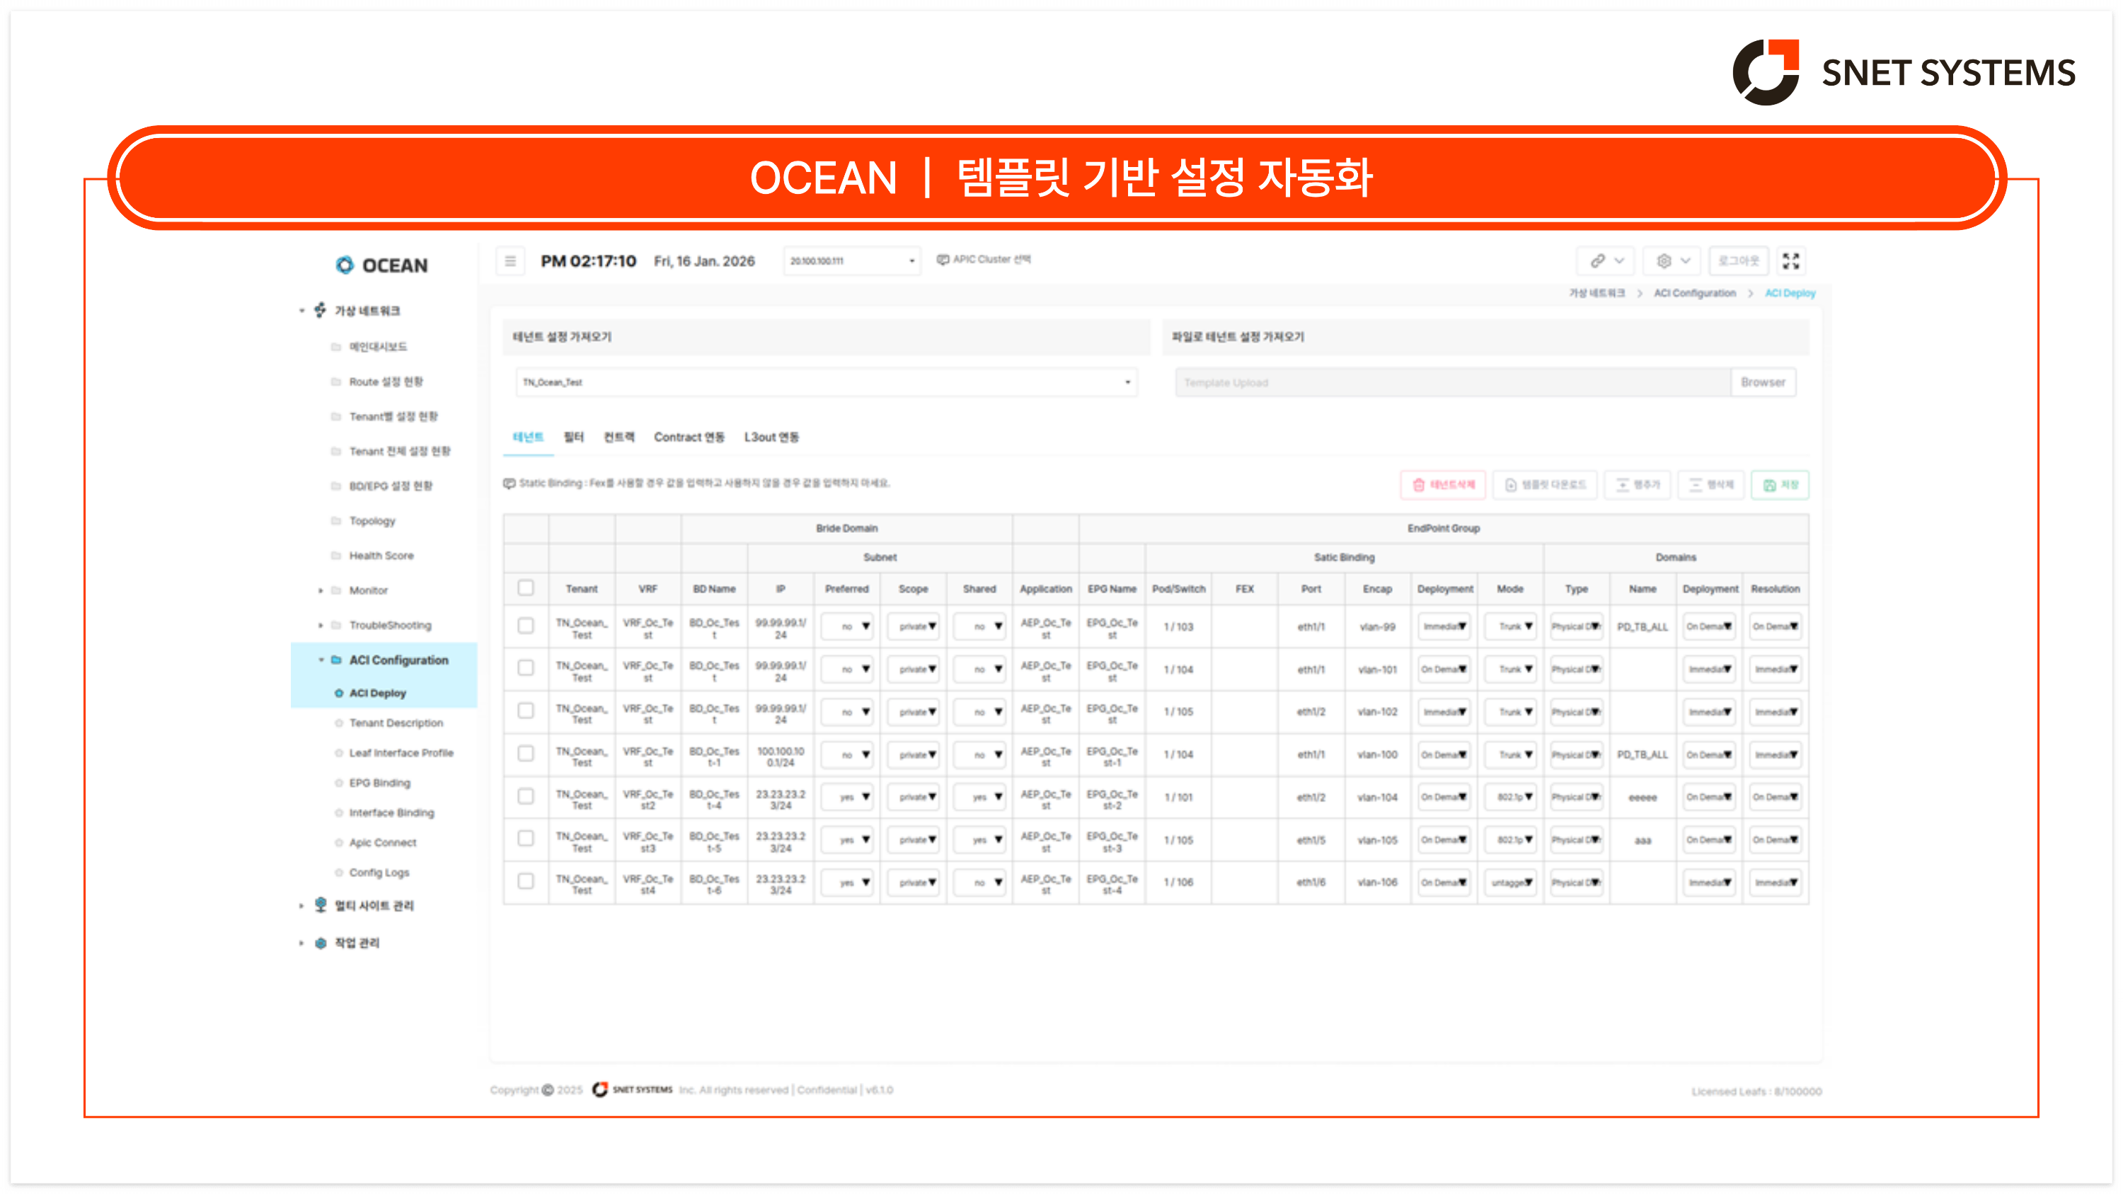Click the red 테넌트삭제 trash button
This screenshot has width=2123, height=1194.
click(x=1442, y=485)
